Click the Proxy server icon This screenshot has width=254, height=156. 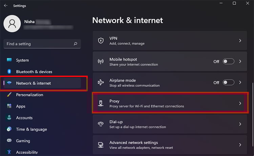[x=101, y=103]
